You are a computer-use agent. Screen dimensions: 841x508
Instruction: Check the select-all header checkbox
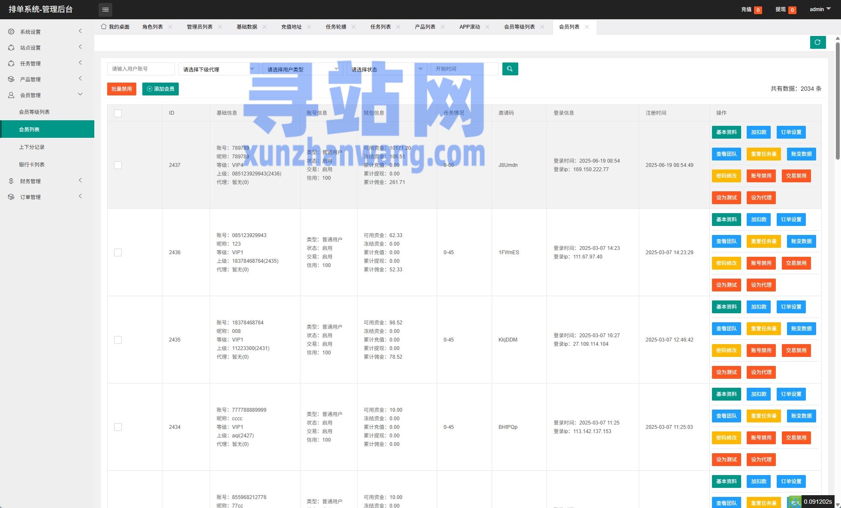tap(118, 113)
